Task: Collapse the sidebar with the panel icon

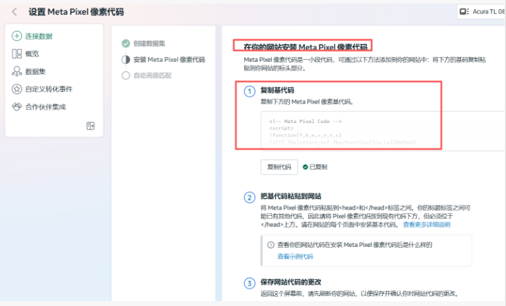Action: pyautogui.click(x=90, y=126)
